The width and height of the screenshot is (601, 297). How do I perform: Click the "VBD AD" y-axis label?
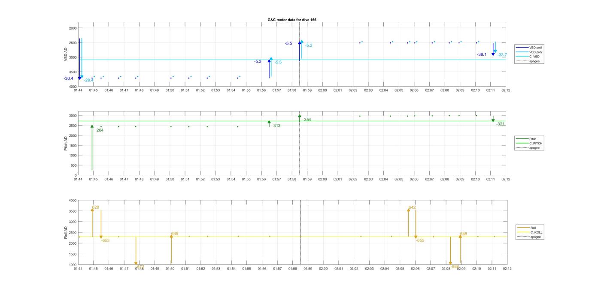click(x=66, y=54)
